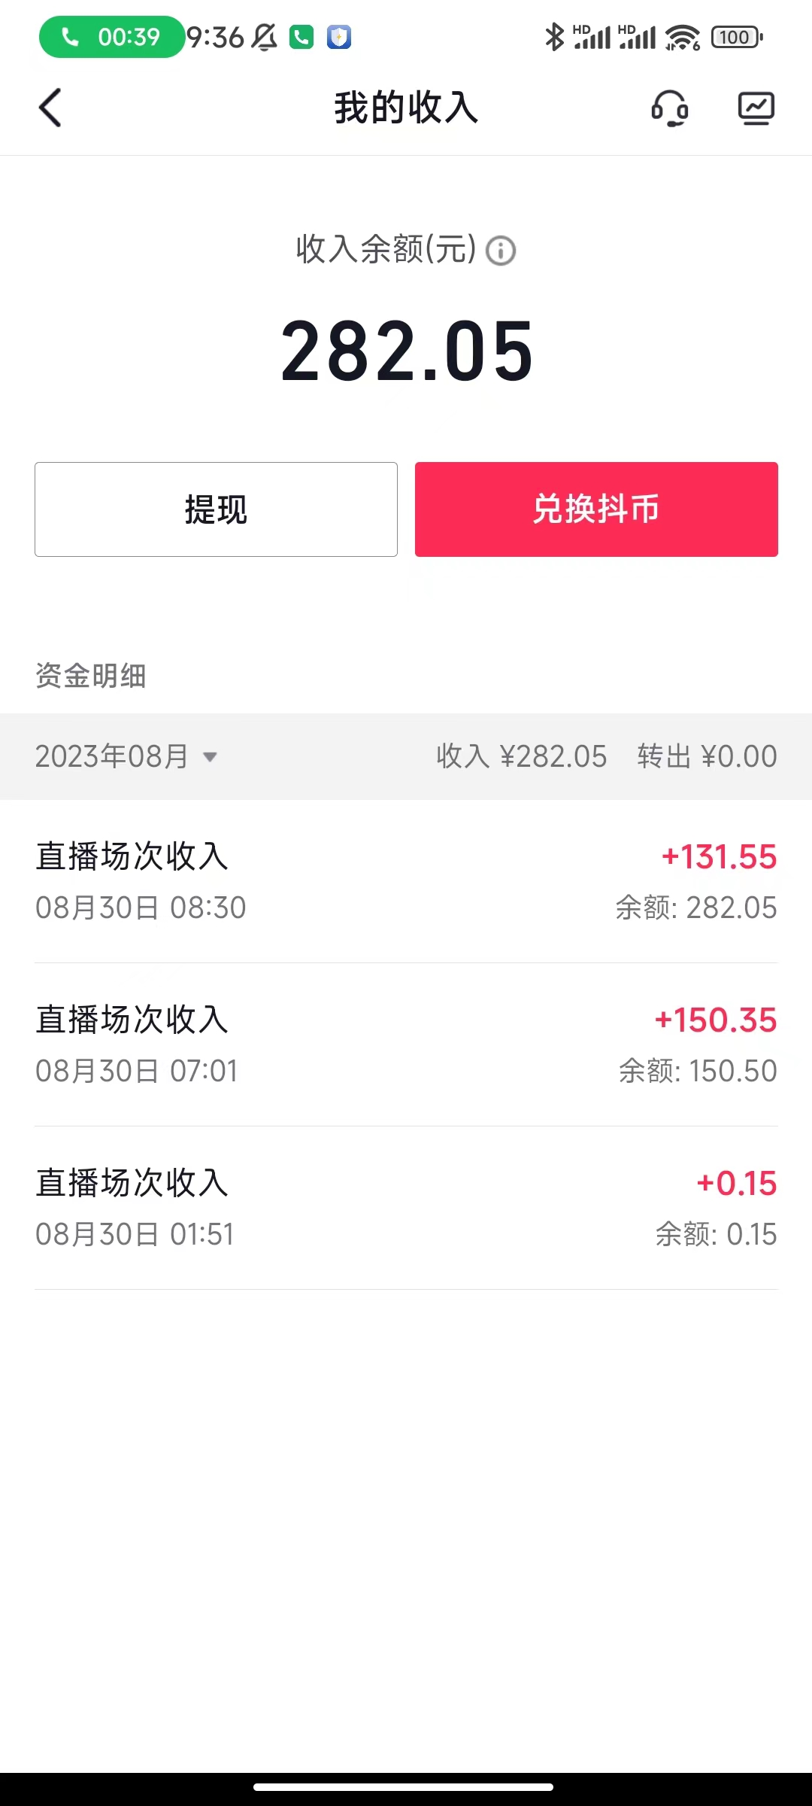
Task: Tap the ongoing call timer pill
Action: (x=111, y=37)
